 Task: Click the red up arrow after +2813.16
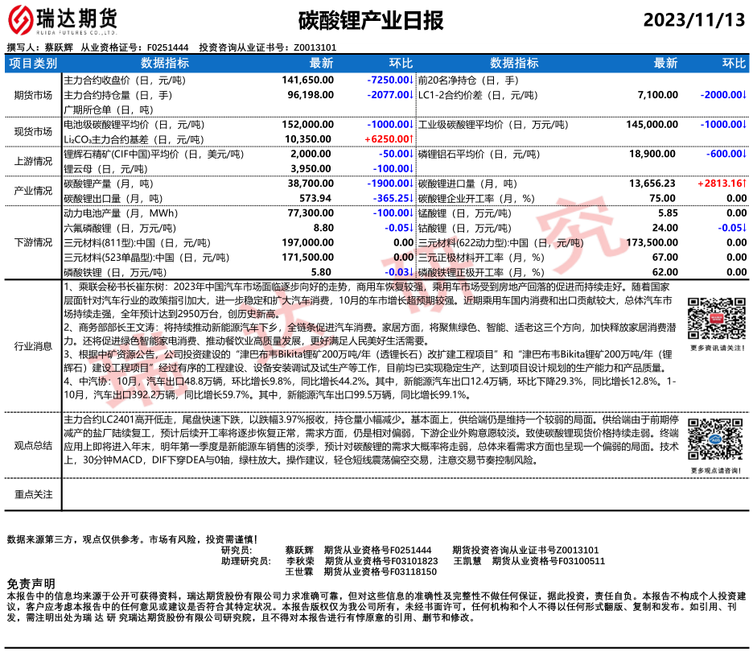point(744,184)
